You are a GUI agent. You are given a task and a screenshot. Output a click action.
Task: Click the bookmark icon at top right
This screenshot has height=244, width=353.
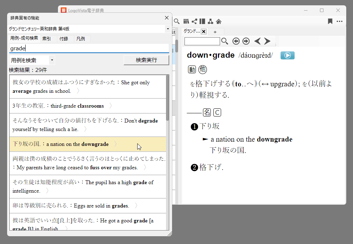(330, 21)
